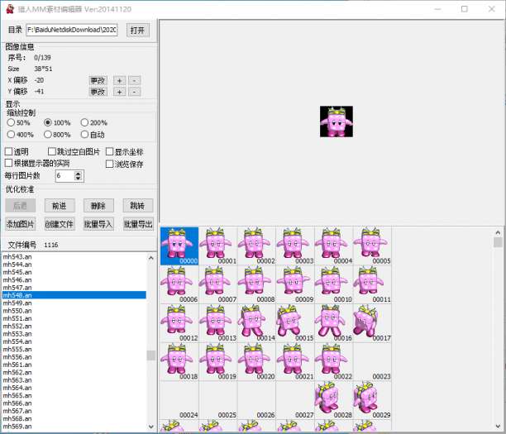Select mh550.an in file list
Image resolution: width=506 pixels, height=434 pixels.
[74, 311]
